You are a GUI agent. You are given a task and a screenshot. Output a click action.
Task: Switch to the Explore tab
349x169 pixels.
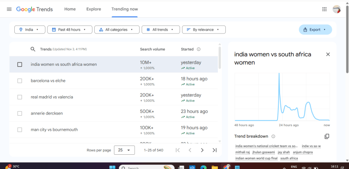(x=93, y=9)
